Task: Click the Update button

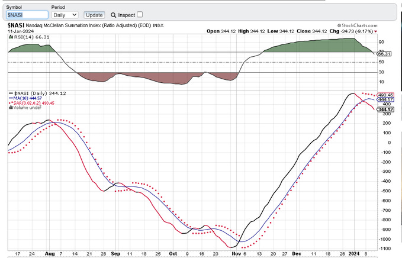Action: click(x=94, y=15)
